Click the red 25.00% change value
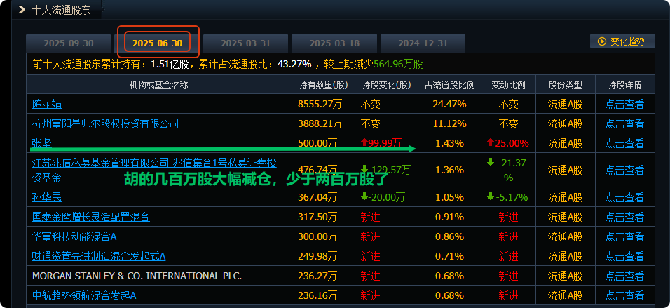Image resolution: width=670 pixels, height=308 pixels. (x=508, y=143)
